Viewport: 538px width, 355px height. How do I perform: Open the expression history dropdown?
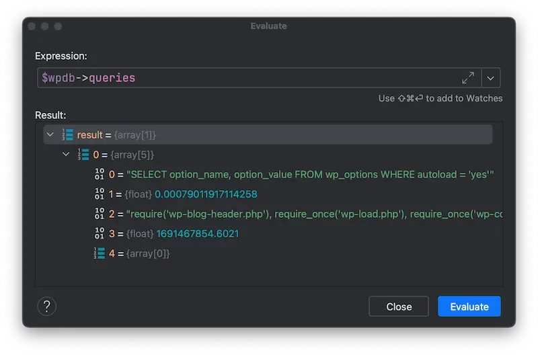click(x=490, y=78)
